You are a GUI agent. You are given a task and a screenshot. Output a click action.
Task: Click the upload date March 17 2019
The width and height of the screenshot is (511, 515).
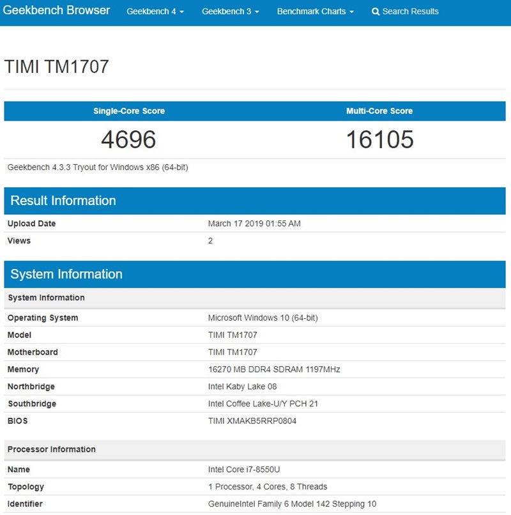[x=254, y=224]
